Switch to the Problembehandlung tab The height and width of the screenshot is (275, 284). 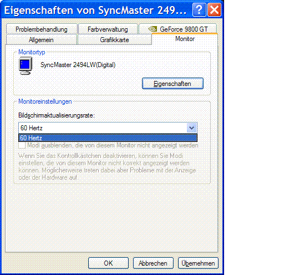click(42, 29)
